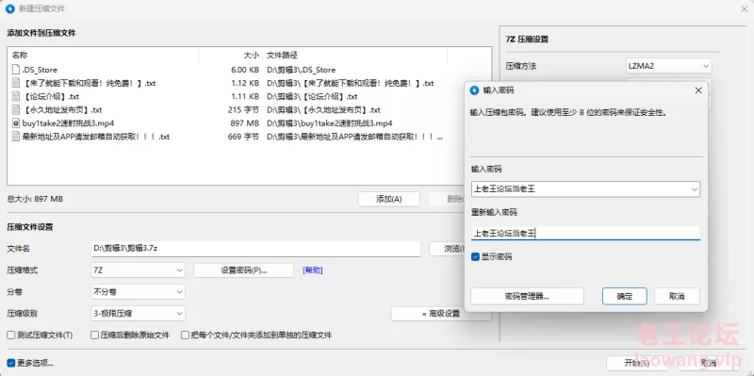Click the 永久地址发布页 txt file icon
754x376 pixels.
click(16, 109)
